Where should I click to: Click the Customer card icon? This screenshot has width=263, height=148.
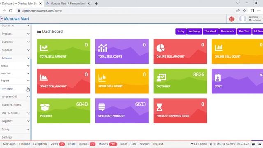coord(161,78)
